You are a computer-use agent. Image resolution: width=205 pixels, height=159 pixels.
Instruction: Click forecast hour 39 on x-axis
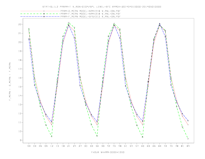pos(103,146)
